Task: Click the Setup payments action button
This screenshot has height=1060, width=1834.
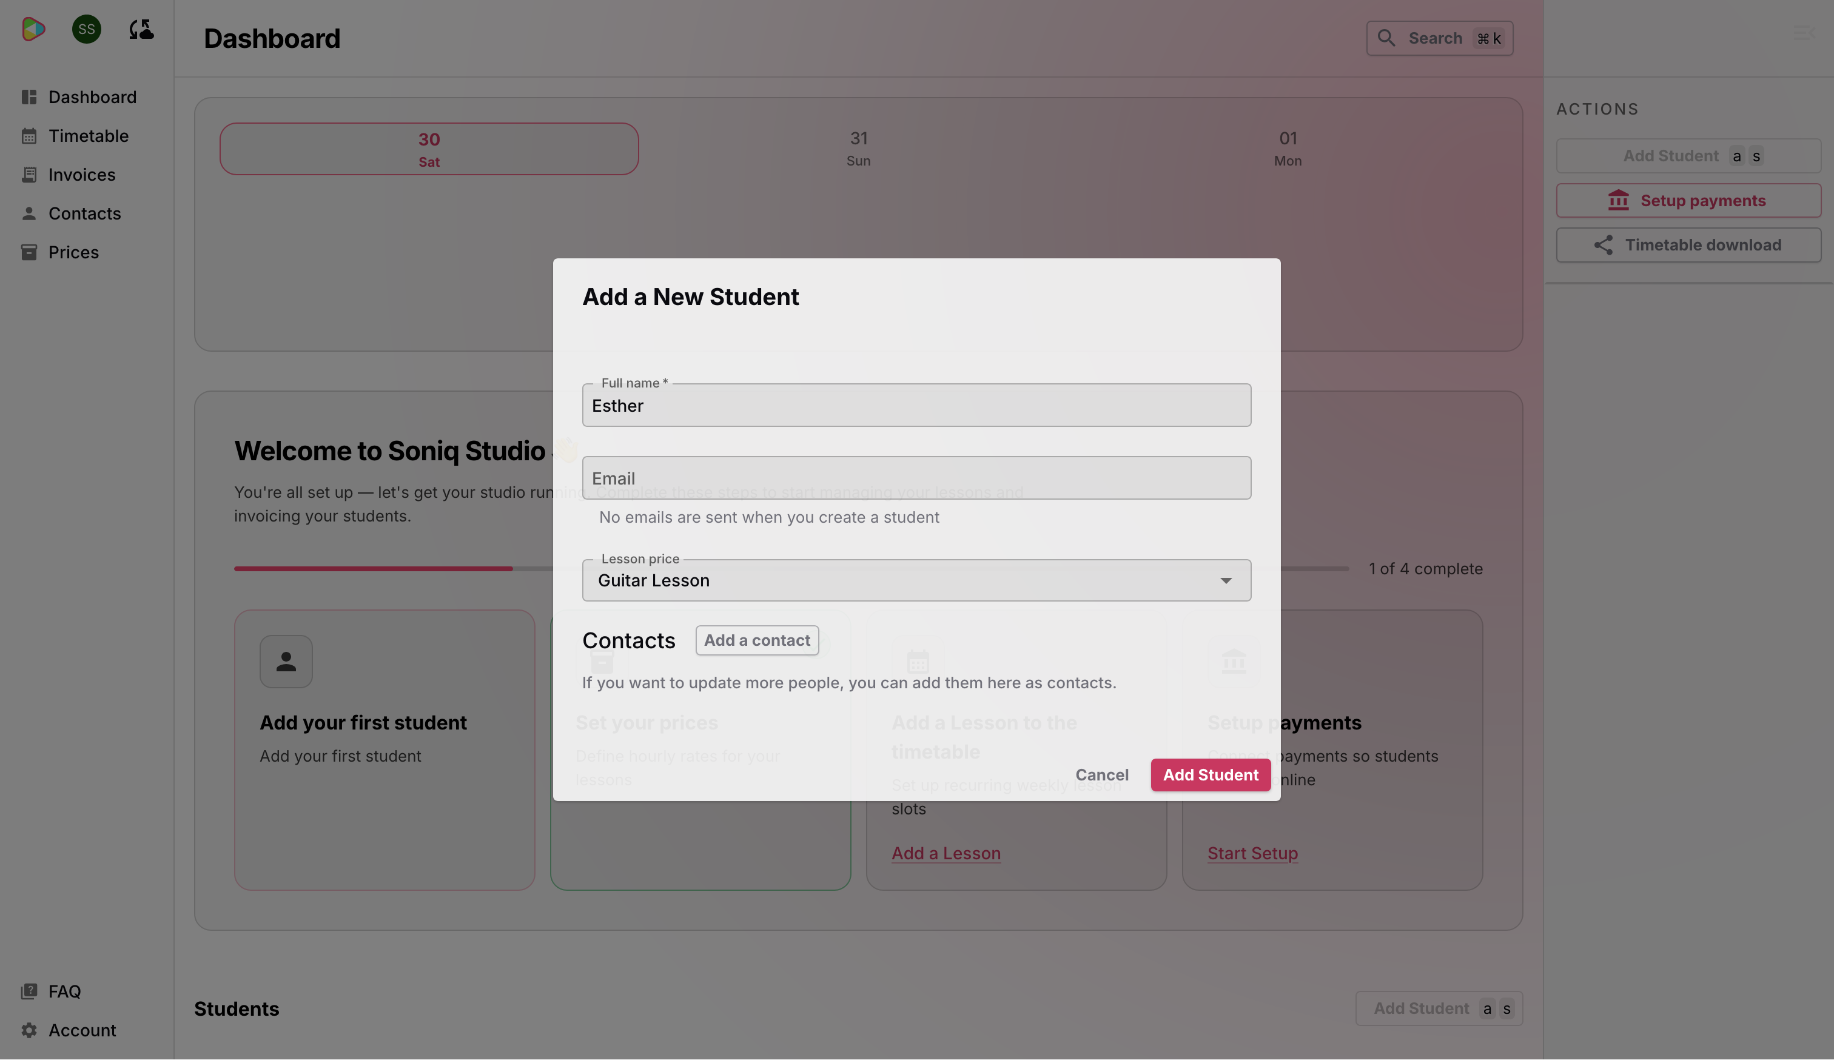Action: coord(1688,200)
